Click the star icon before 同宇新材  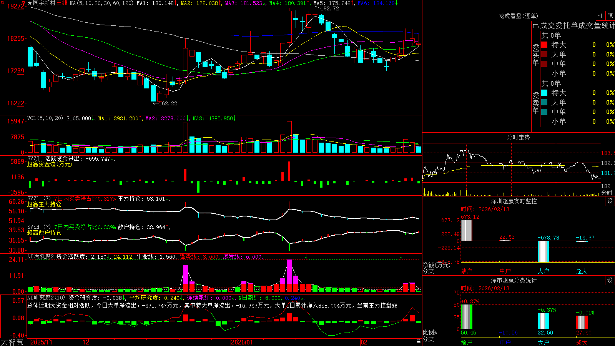[30, 3]
